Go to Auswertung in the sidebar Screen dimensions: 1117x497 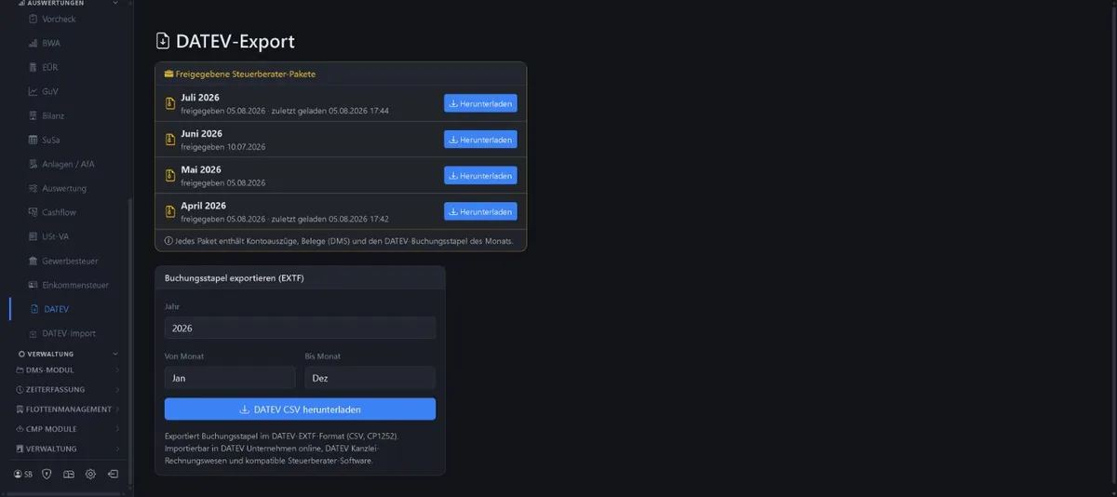tap(64, 188)
